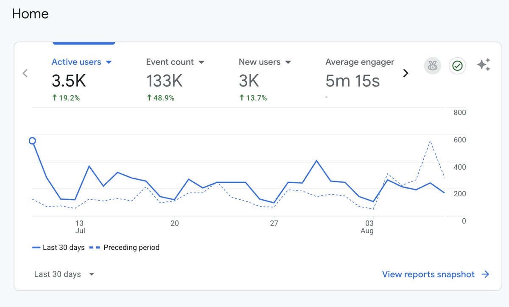Open the New users metric dropdown
Screen dimensions: 509x307
[x=265, y=62]
